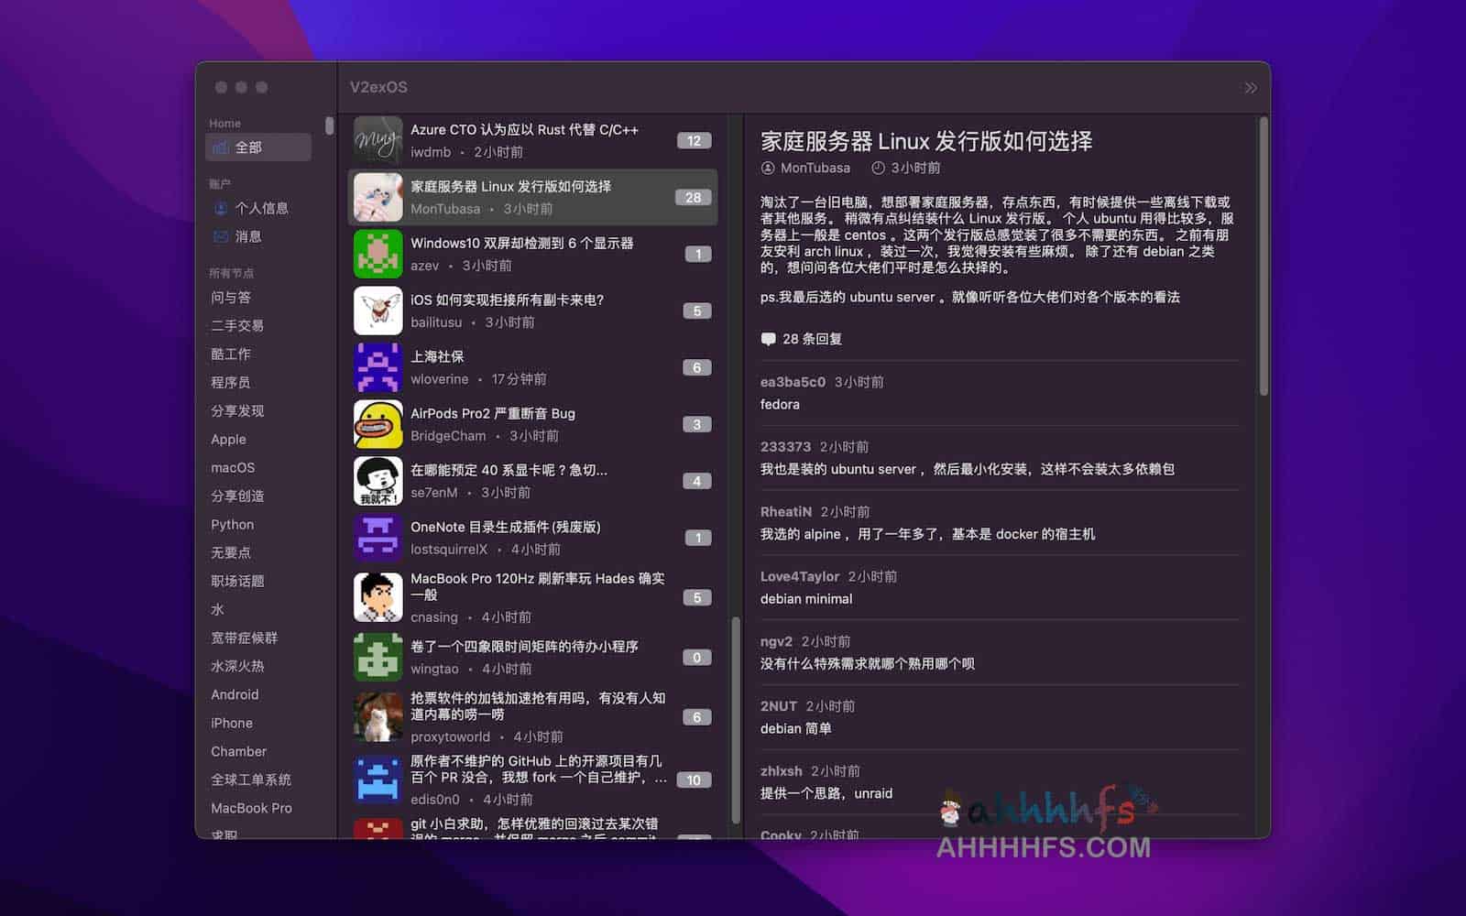Viewport: 1466px width, 916px height.
Task: Select the 全球工单系统 node
Action: point(251,780)
